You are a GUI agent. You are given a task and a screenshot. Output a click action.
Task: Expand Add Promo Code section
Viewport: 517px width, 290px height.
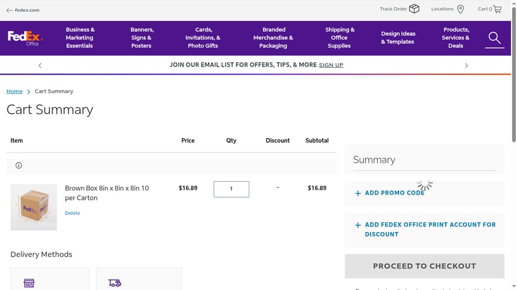tap(394, 193)
